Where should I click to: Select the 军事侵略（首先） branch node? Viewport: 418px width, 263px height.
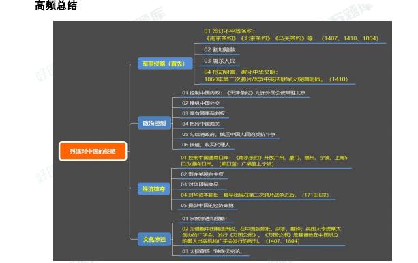(165, 64)
